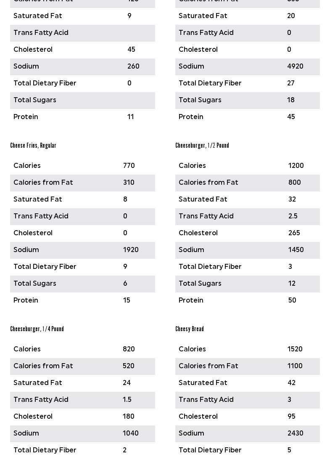Click Calories from Fat value 310

tap(129, 183)
